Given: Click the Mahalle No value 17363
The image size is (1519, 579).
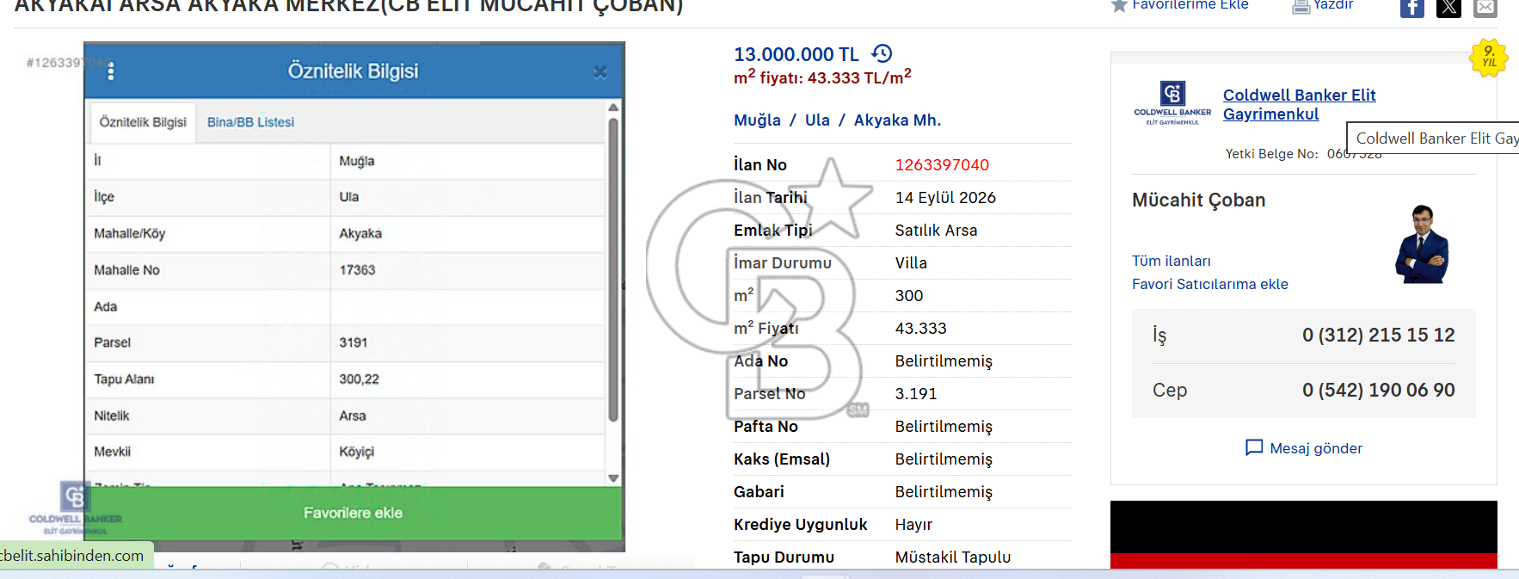Looking at the screenshot, I should (357, 270).
